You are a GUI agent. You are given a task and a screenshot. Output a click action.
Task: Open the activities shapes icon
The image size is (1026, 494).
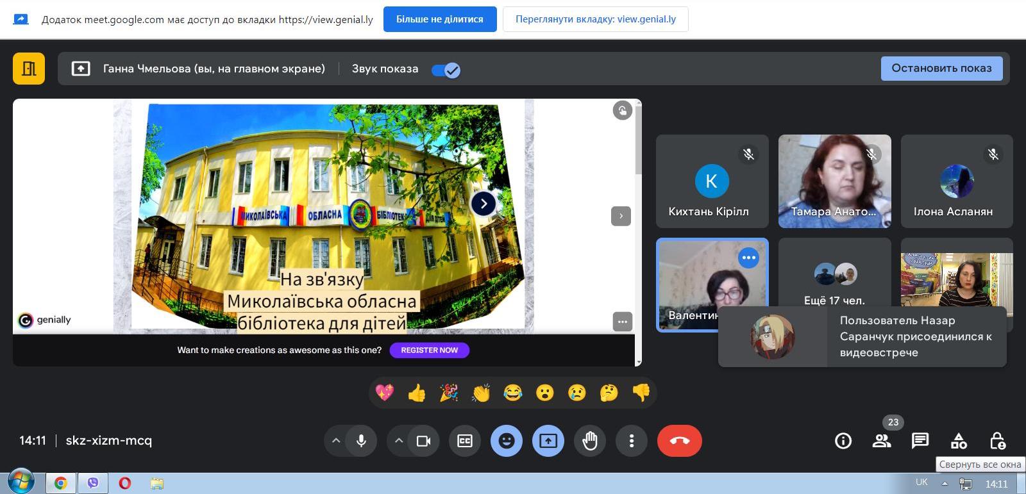coord(959,441)
